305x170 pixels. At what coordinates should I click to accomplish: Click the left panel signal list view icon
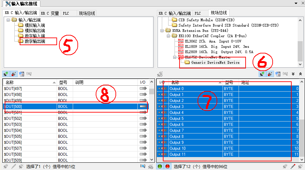pyautogui.click(x=21, y=74)
